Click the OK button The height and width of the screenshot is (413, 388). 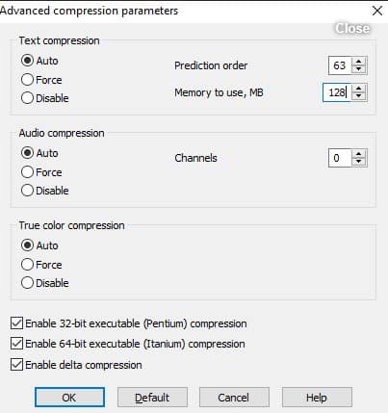tap(69, 398)
